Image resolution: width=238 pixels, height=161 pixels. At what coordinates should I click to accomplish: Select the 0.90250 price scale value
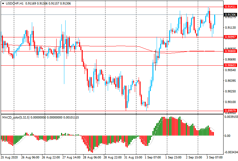230,91
